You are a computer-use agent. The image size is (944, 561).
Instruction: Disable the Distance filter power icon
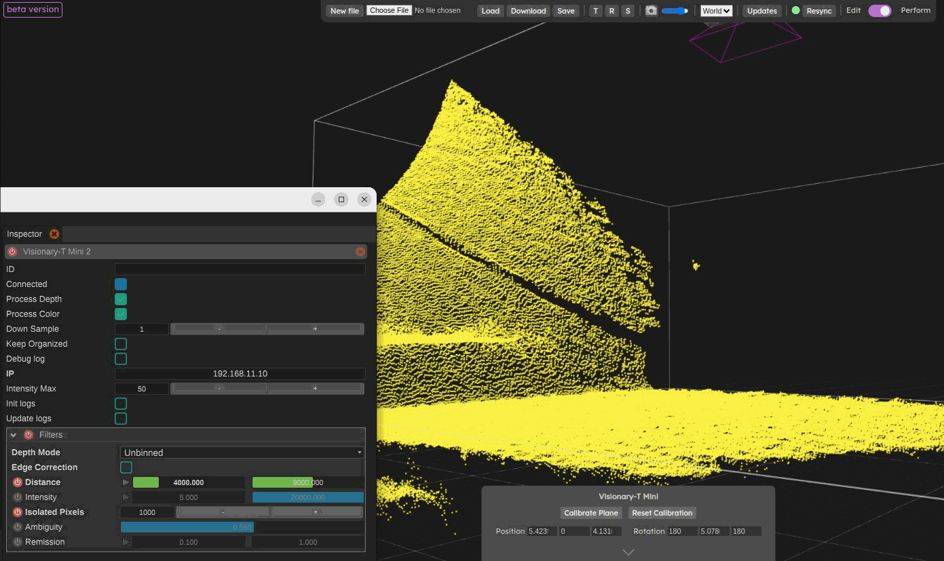(18, 482)
